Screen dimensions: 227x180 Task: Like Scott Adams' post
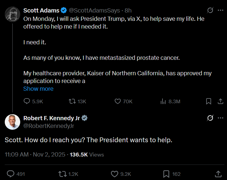point(118,101)
